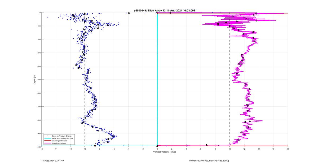Click the x-axis tick label '-4'

[x=128, y=149]
